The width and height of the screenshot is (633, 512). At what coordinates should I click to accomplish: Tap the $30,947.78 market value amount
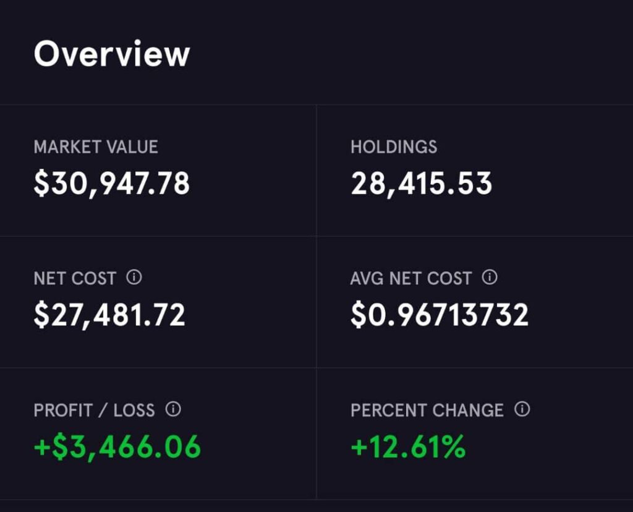click(112, 184)
